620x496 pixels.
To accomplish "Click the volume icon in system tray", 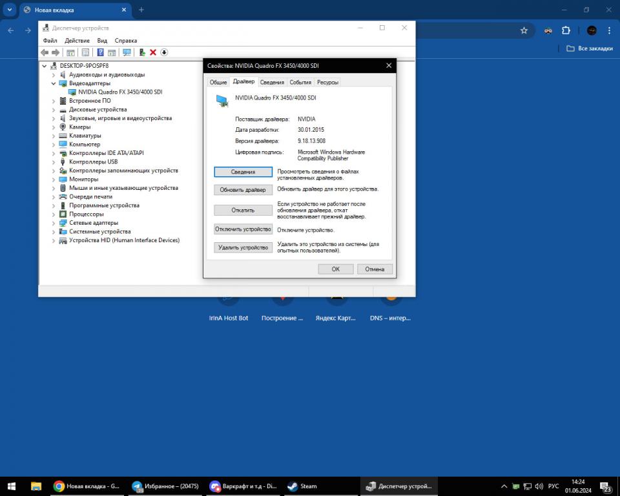I will click(x=539, y=486).
